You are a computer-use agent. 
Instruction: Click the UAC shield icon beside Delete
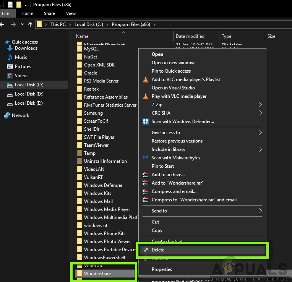[x=146, y=250]
